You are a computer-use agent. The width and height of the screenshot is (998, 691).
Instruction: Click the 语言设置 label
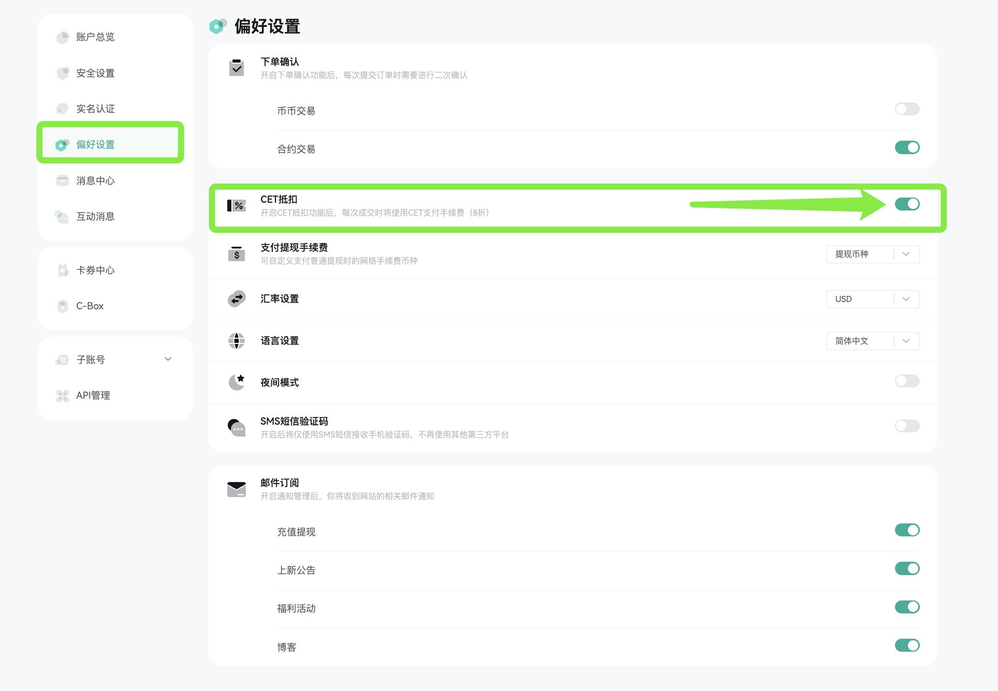(x=280, y=341)
